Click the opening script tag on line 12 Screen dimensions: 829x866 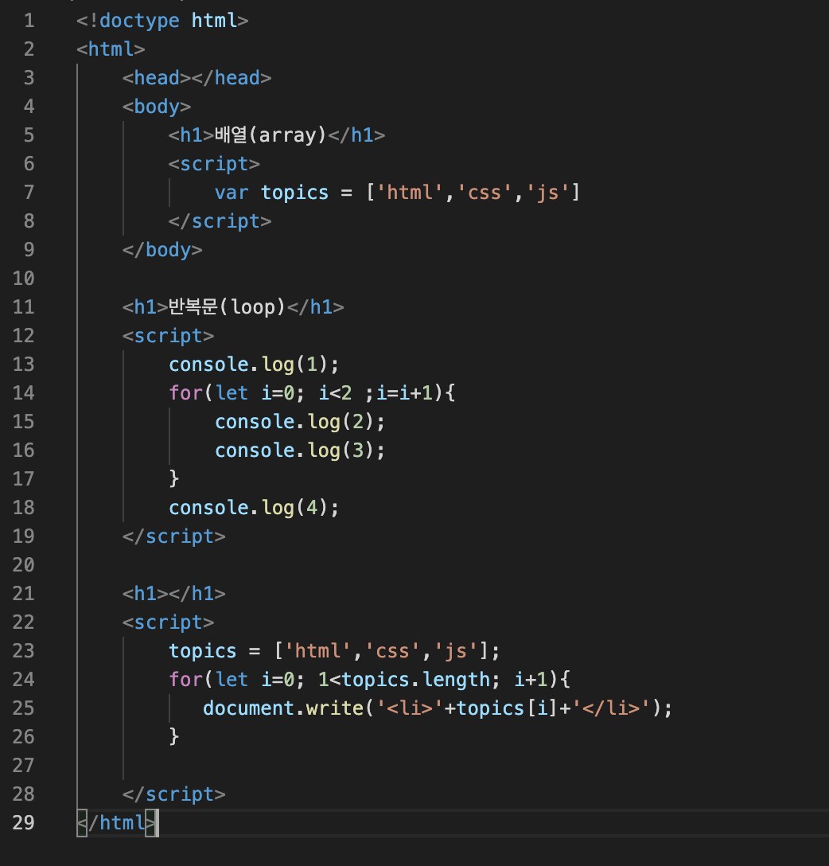pos(168,337)
